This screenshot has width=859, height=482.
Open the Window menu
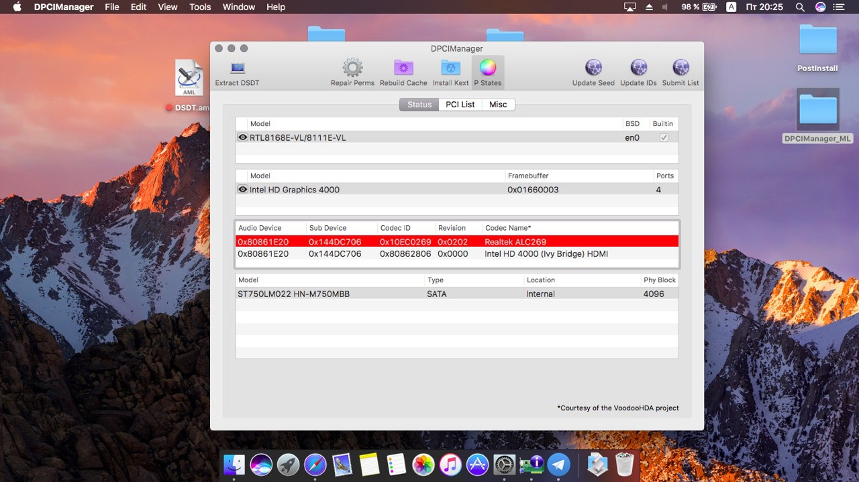(x=238, y=7)
